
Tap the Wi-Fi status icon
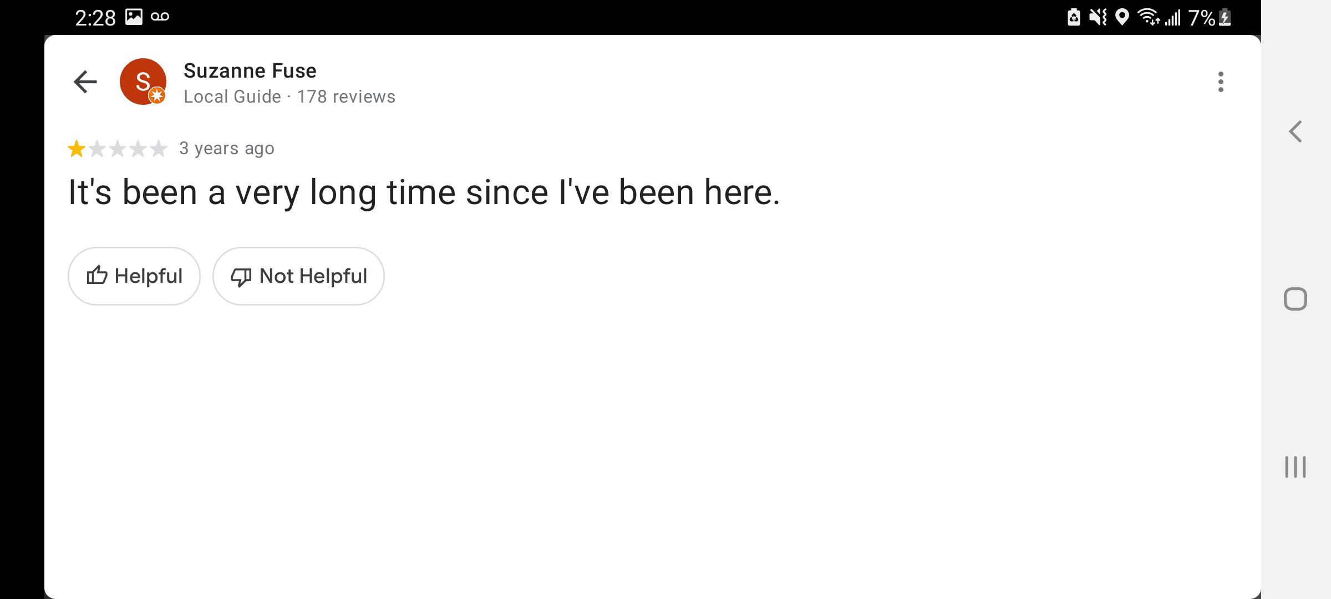[x=1149, y=18]
